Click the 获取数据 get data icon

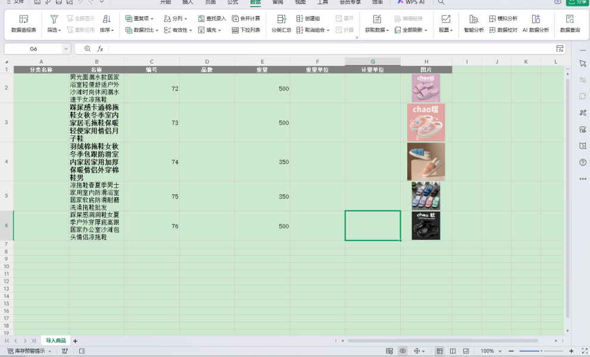pyautogui.click(x=377, y=19)
